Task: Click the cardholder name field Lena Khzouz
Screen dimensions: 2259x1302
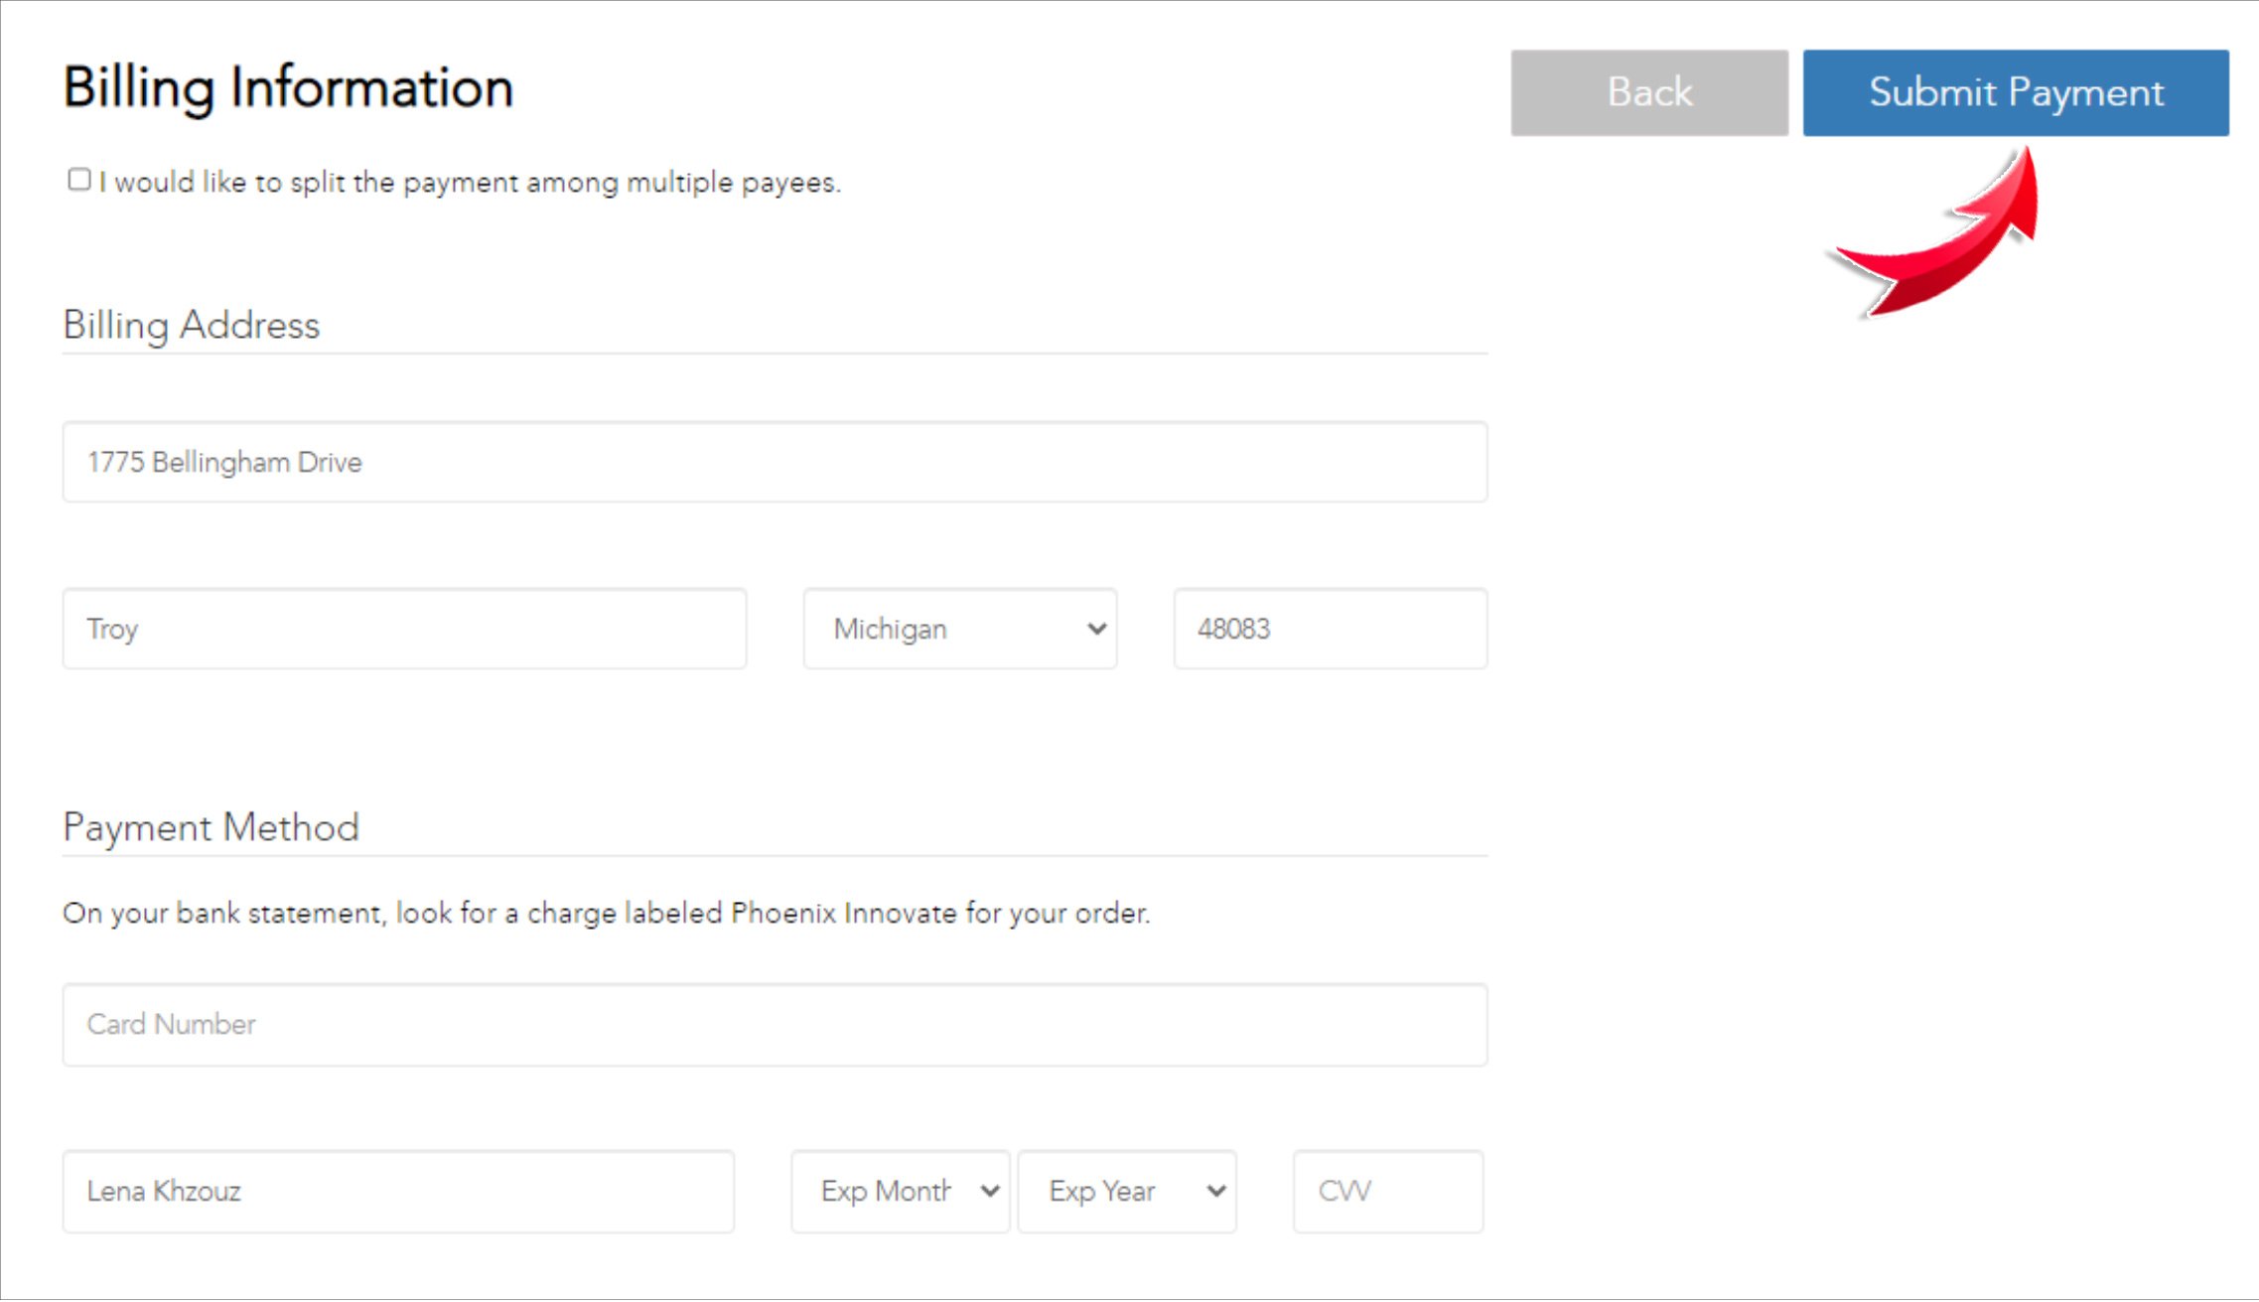Action: (x=398, y=1191)
